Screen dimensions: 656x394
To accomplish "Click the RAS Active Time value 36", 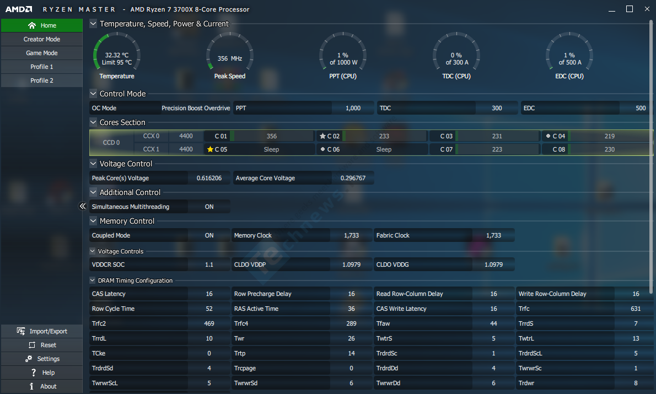I will click(x=352, y=309).
